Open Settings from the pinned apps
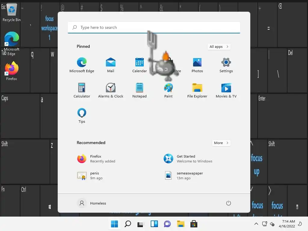308x231 pixels. [226, 65]
